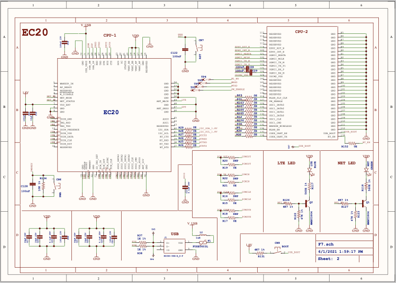The height and width of the screenshot is (283, 396).
Task: Click the ANT_MAIN pin label
Action: coord(162,101)
